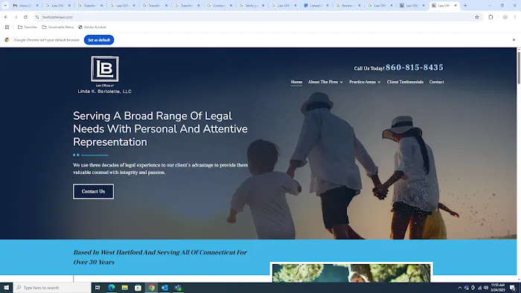
Task: Dismiss the default browser notification bar
Action: 514,40
